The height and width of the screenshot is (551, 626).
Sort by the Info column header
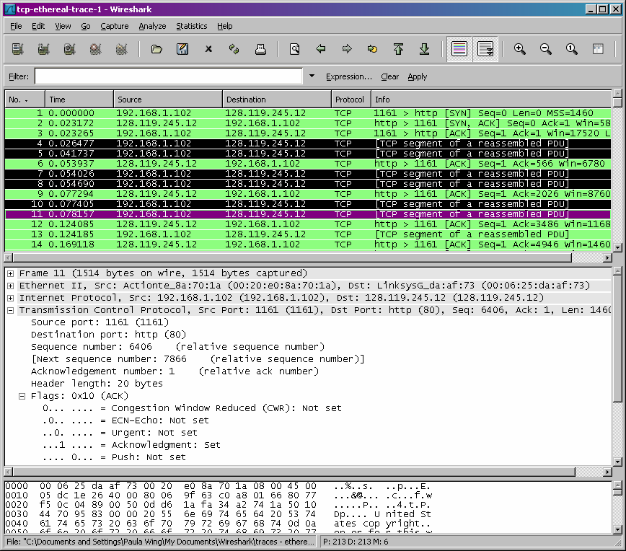coord(491,100)
